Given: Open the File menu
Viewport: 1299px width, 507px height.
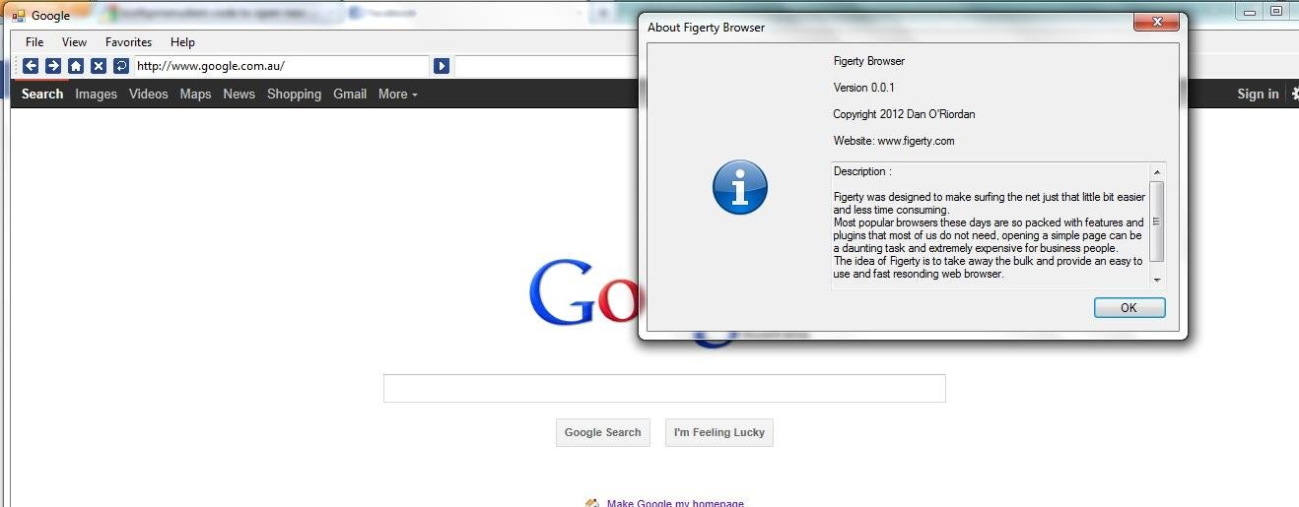Looking at the screenshot, I should (x=34, y=42).
